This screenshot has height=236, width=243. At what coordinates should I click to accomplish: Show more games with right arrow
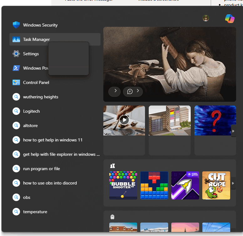click(x=233, y=183)
